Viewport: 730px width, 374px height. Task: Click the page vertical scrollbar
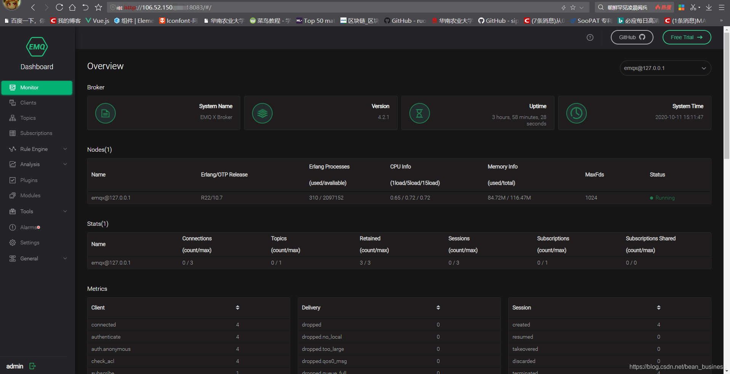point(727,95)
